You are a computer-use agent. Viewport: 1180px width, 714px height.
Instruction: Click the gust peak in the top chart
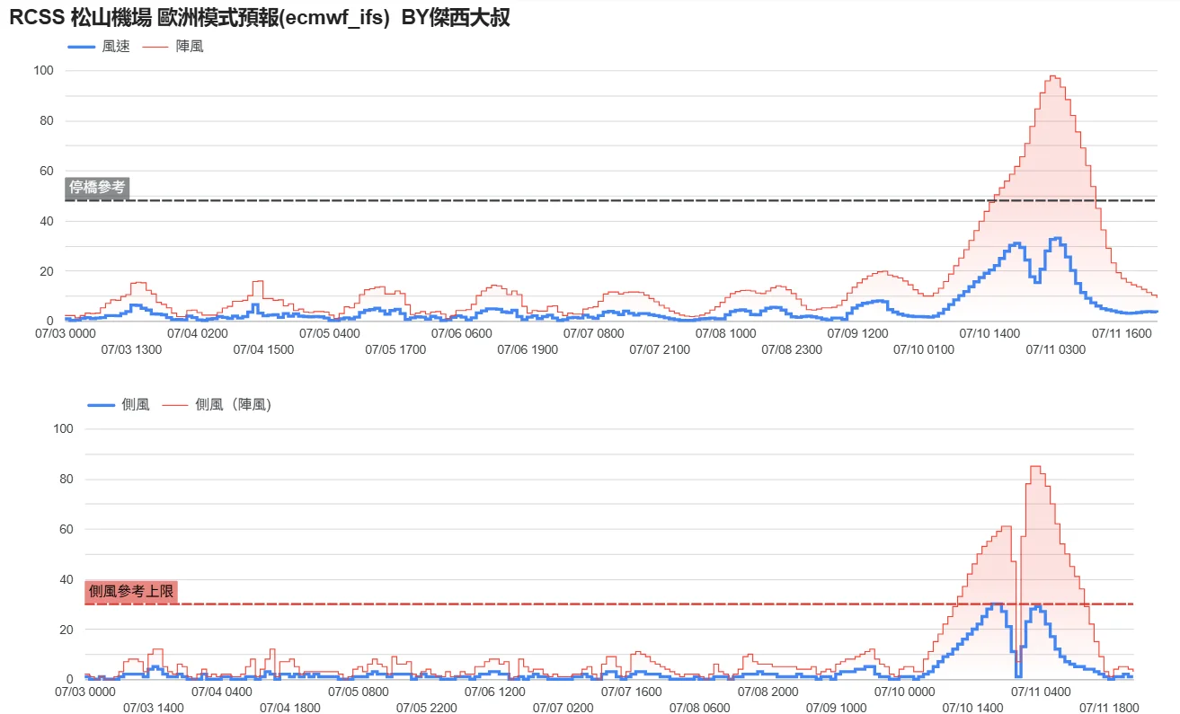1053,77
